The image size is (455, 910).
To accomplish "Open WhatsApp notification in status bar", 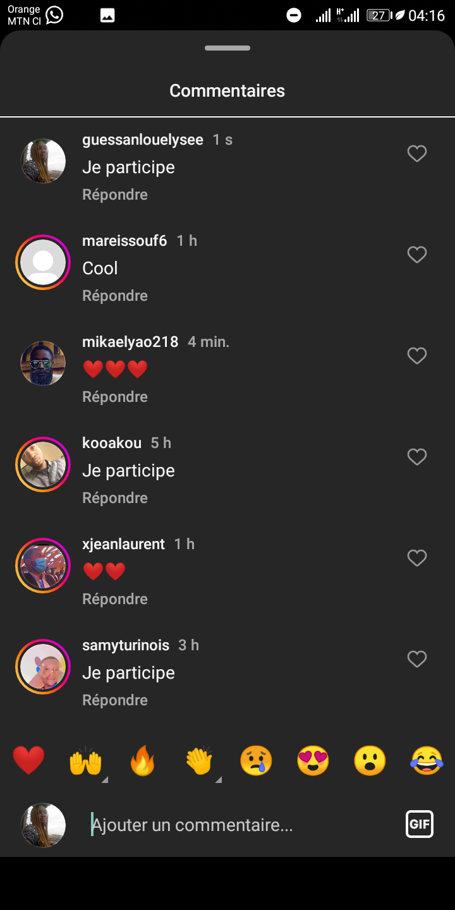I will 54,15.
